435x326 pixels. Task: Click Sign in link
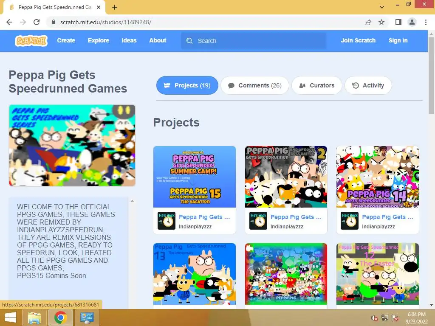point(398,40)
